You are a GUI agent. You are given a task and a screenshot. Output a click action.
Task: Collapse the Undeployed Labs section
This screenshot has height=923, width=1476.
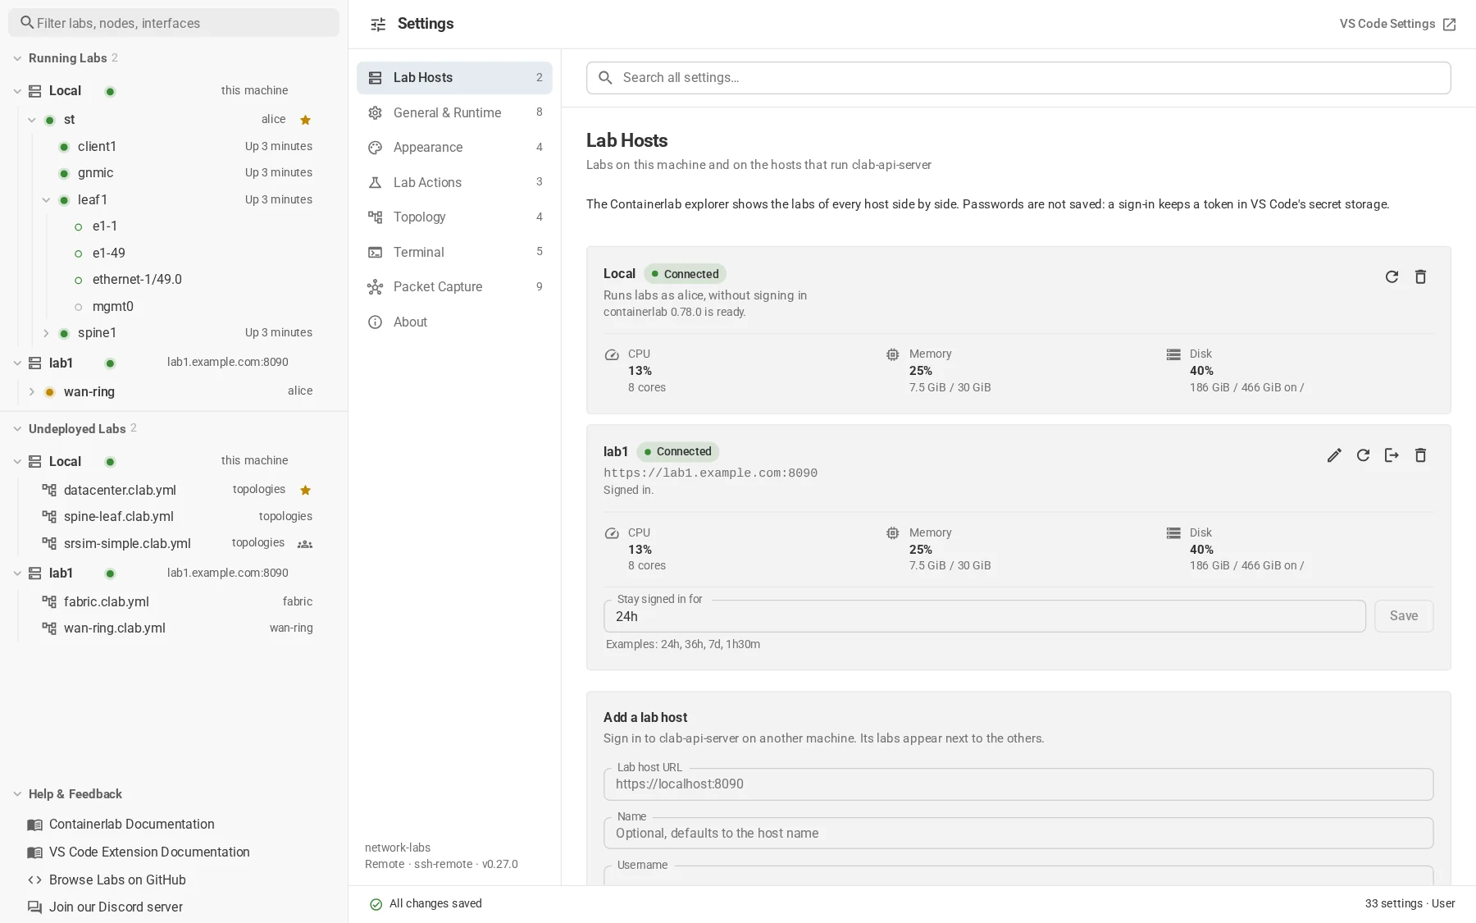tap(17, 429)
